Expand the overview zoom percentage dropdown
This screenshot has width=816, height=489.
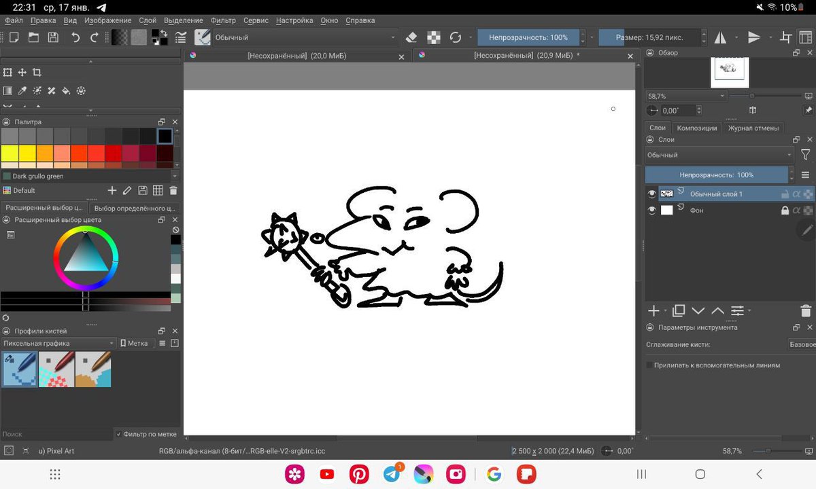686,96
